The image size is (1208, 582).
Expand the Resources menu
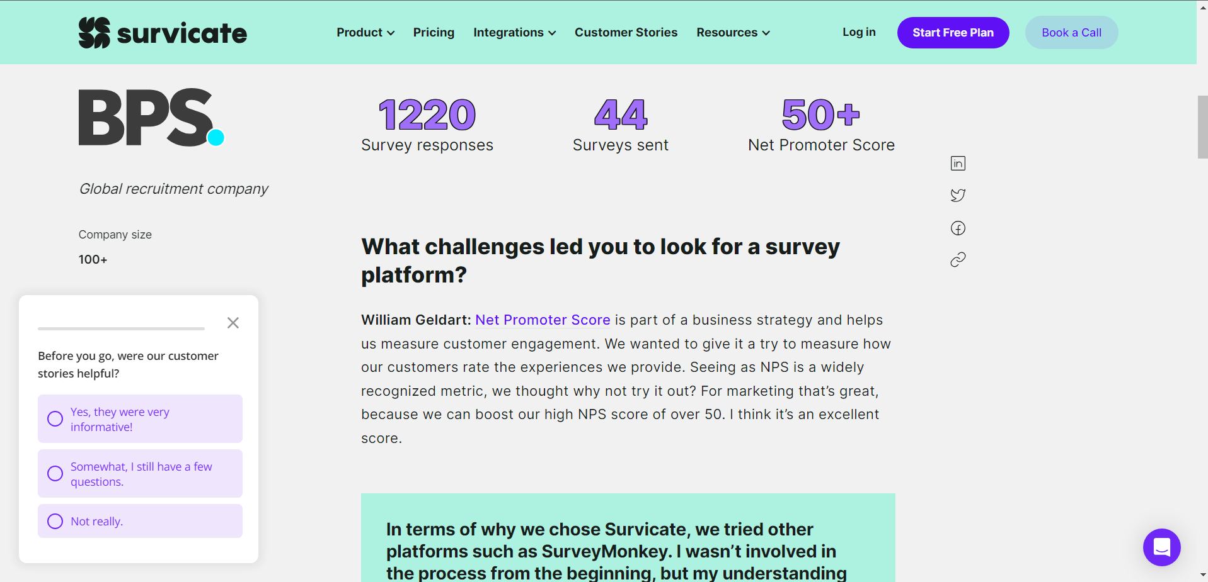click(x=733, y=33)
